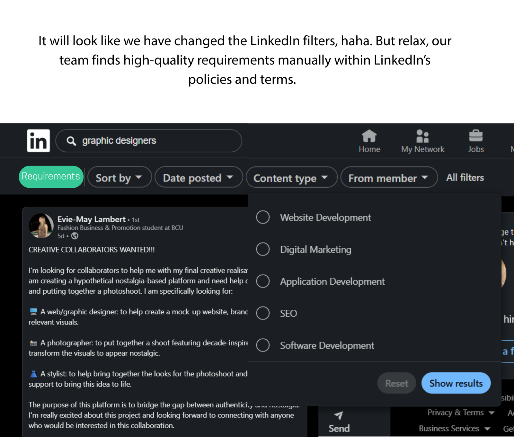Click the Reset button
Screen dimensions: 514x437
(397, 383)
